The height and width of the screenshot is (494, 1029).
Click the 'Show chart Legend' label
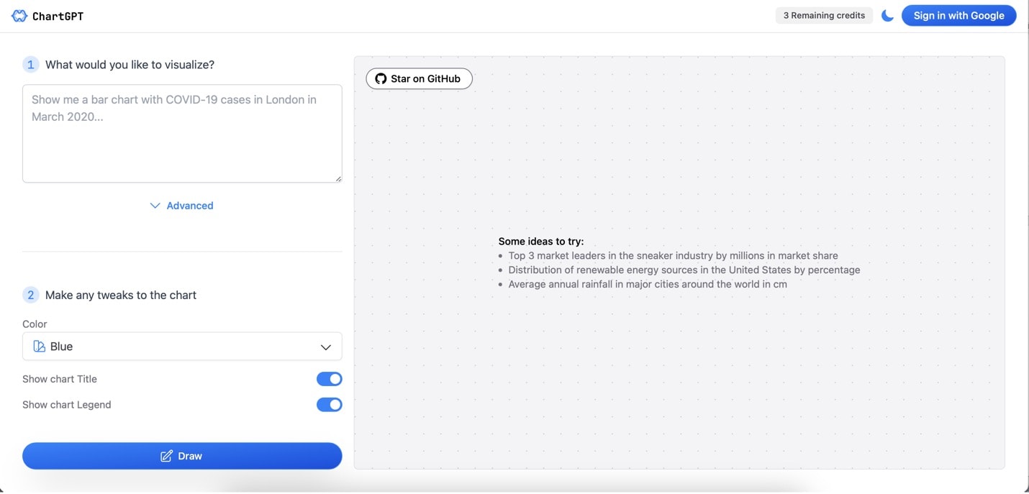coord(67,405)
